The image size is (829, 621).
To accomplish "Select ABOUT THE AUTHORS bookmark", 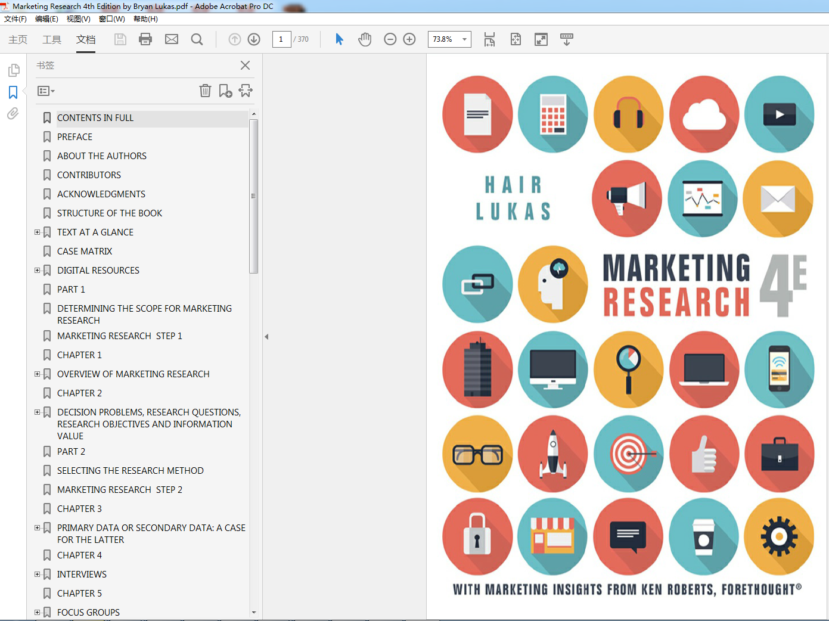I will click(102, 156).
